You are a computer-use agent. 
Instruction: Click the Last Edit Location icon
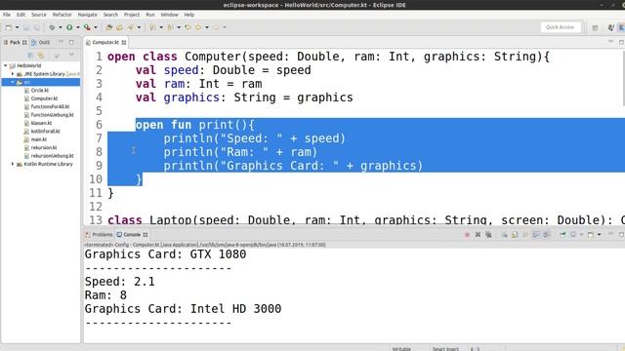pos(187,27)
